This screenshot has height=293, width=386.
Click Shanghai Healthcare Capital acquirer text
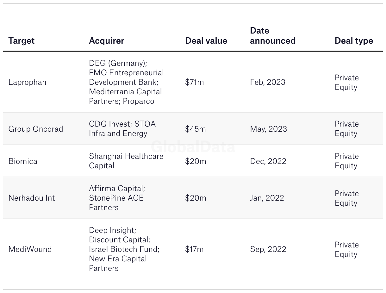click(126, 161)
